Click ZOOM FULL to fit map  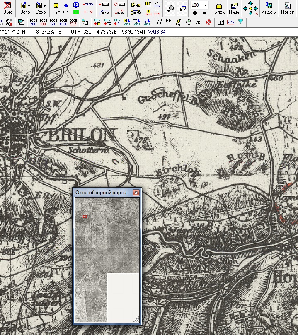coord(63,22)
